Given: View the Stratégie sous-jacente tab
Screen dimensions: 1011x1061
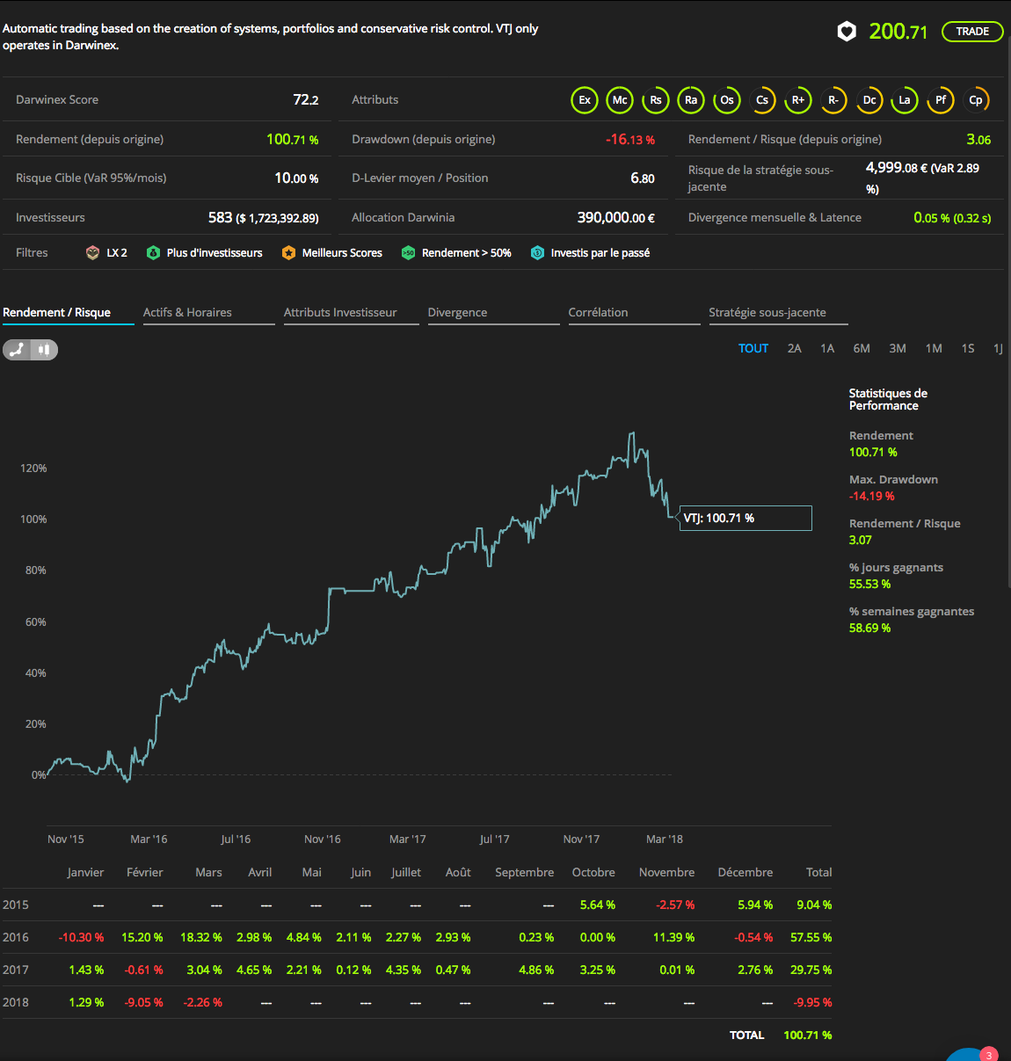Looking at the screenshot, I should [779, 313].
